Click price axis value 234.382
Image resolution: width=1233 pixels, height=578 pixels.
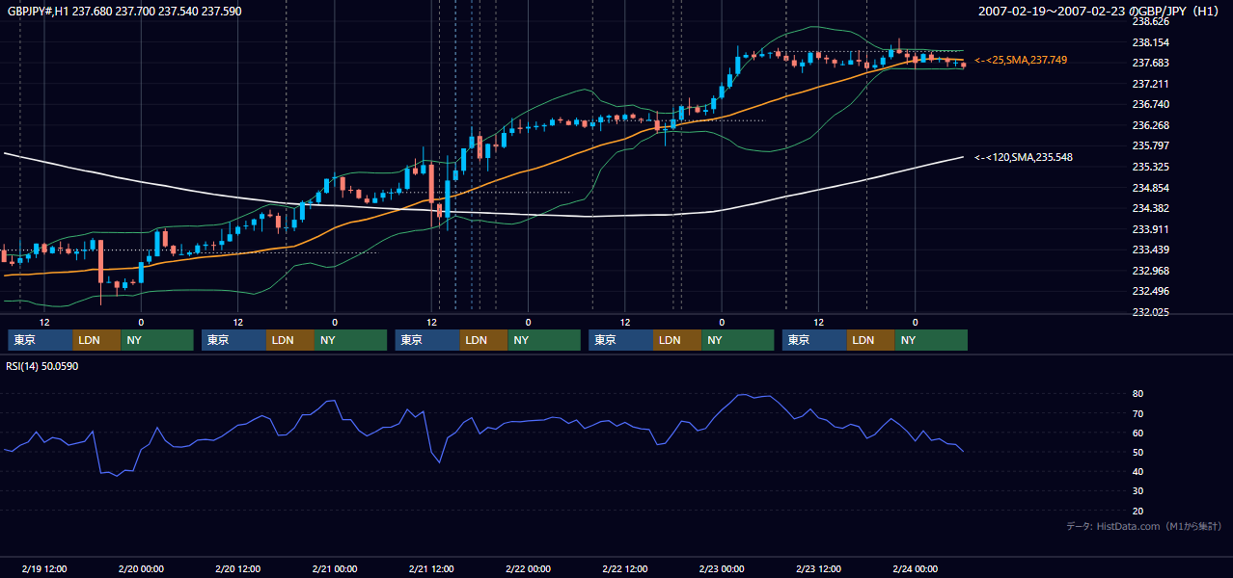pyautogui.click(x=1151, y=208)
